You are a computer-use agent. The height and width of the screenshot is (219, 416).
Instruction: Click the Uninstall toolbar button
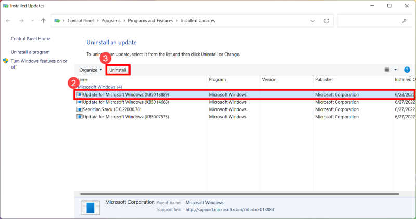(x=118, y=70)
